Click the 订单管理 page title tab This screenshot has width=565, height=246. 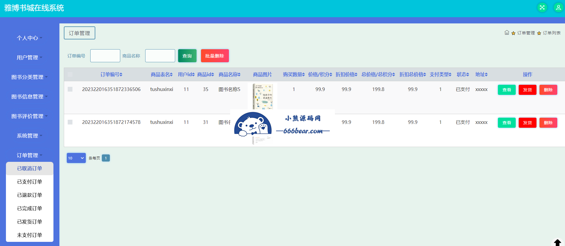point(80,33)
